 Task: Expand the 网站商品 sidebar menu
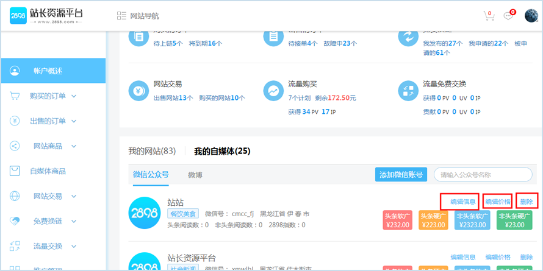coord(52,146)
